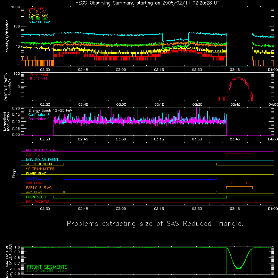Select the cyan '50-100 keV' legend label

39,22
